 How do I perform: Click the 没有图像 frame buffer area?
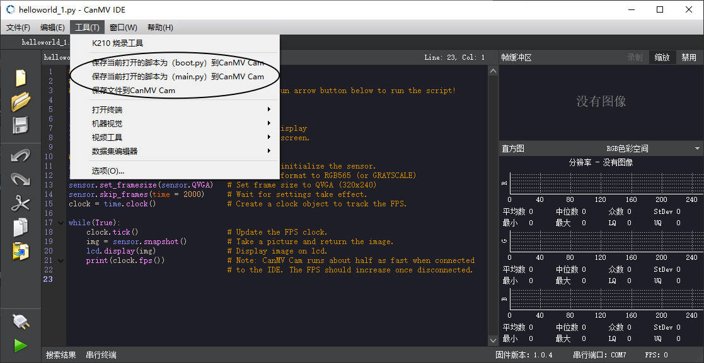click(601, 101)
